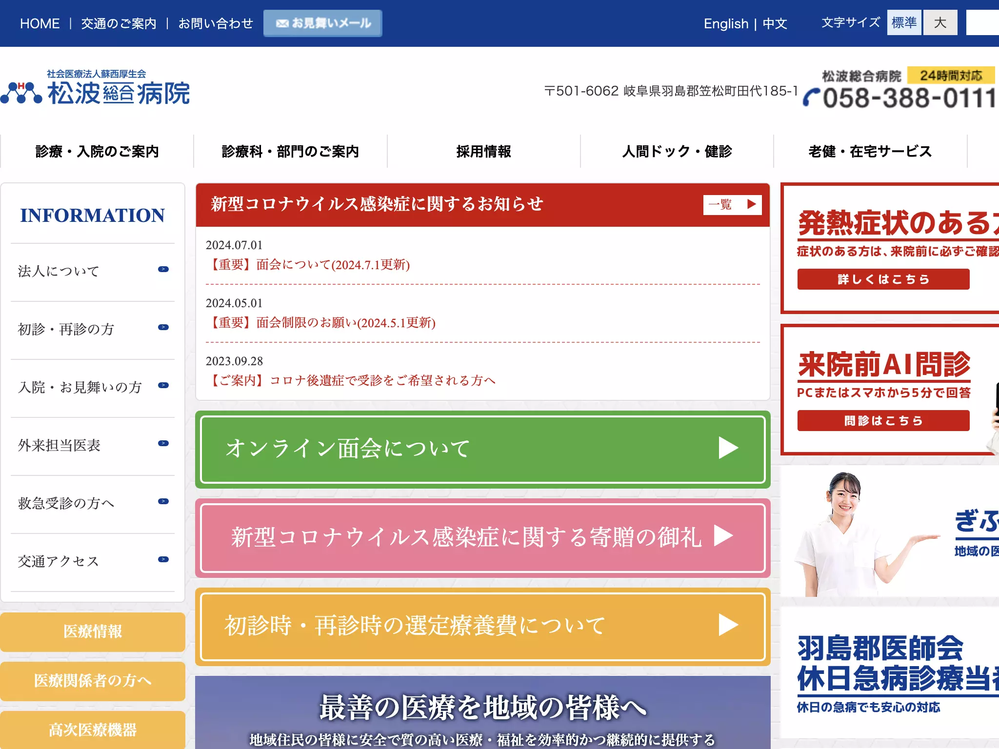Click 法人について text in sidebar

click(x=59, y=271)
